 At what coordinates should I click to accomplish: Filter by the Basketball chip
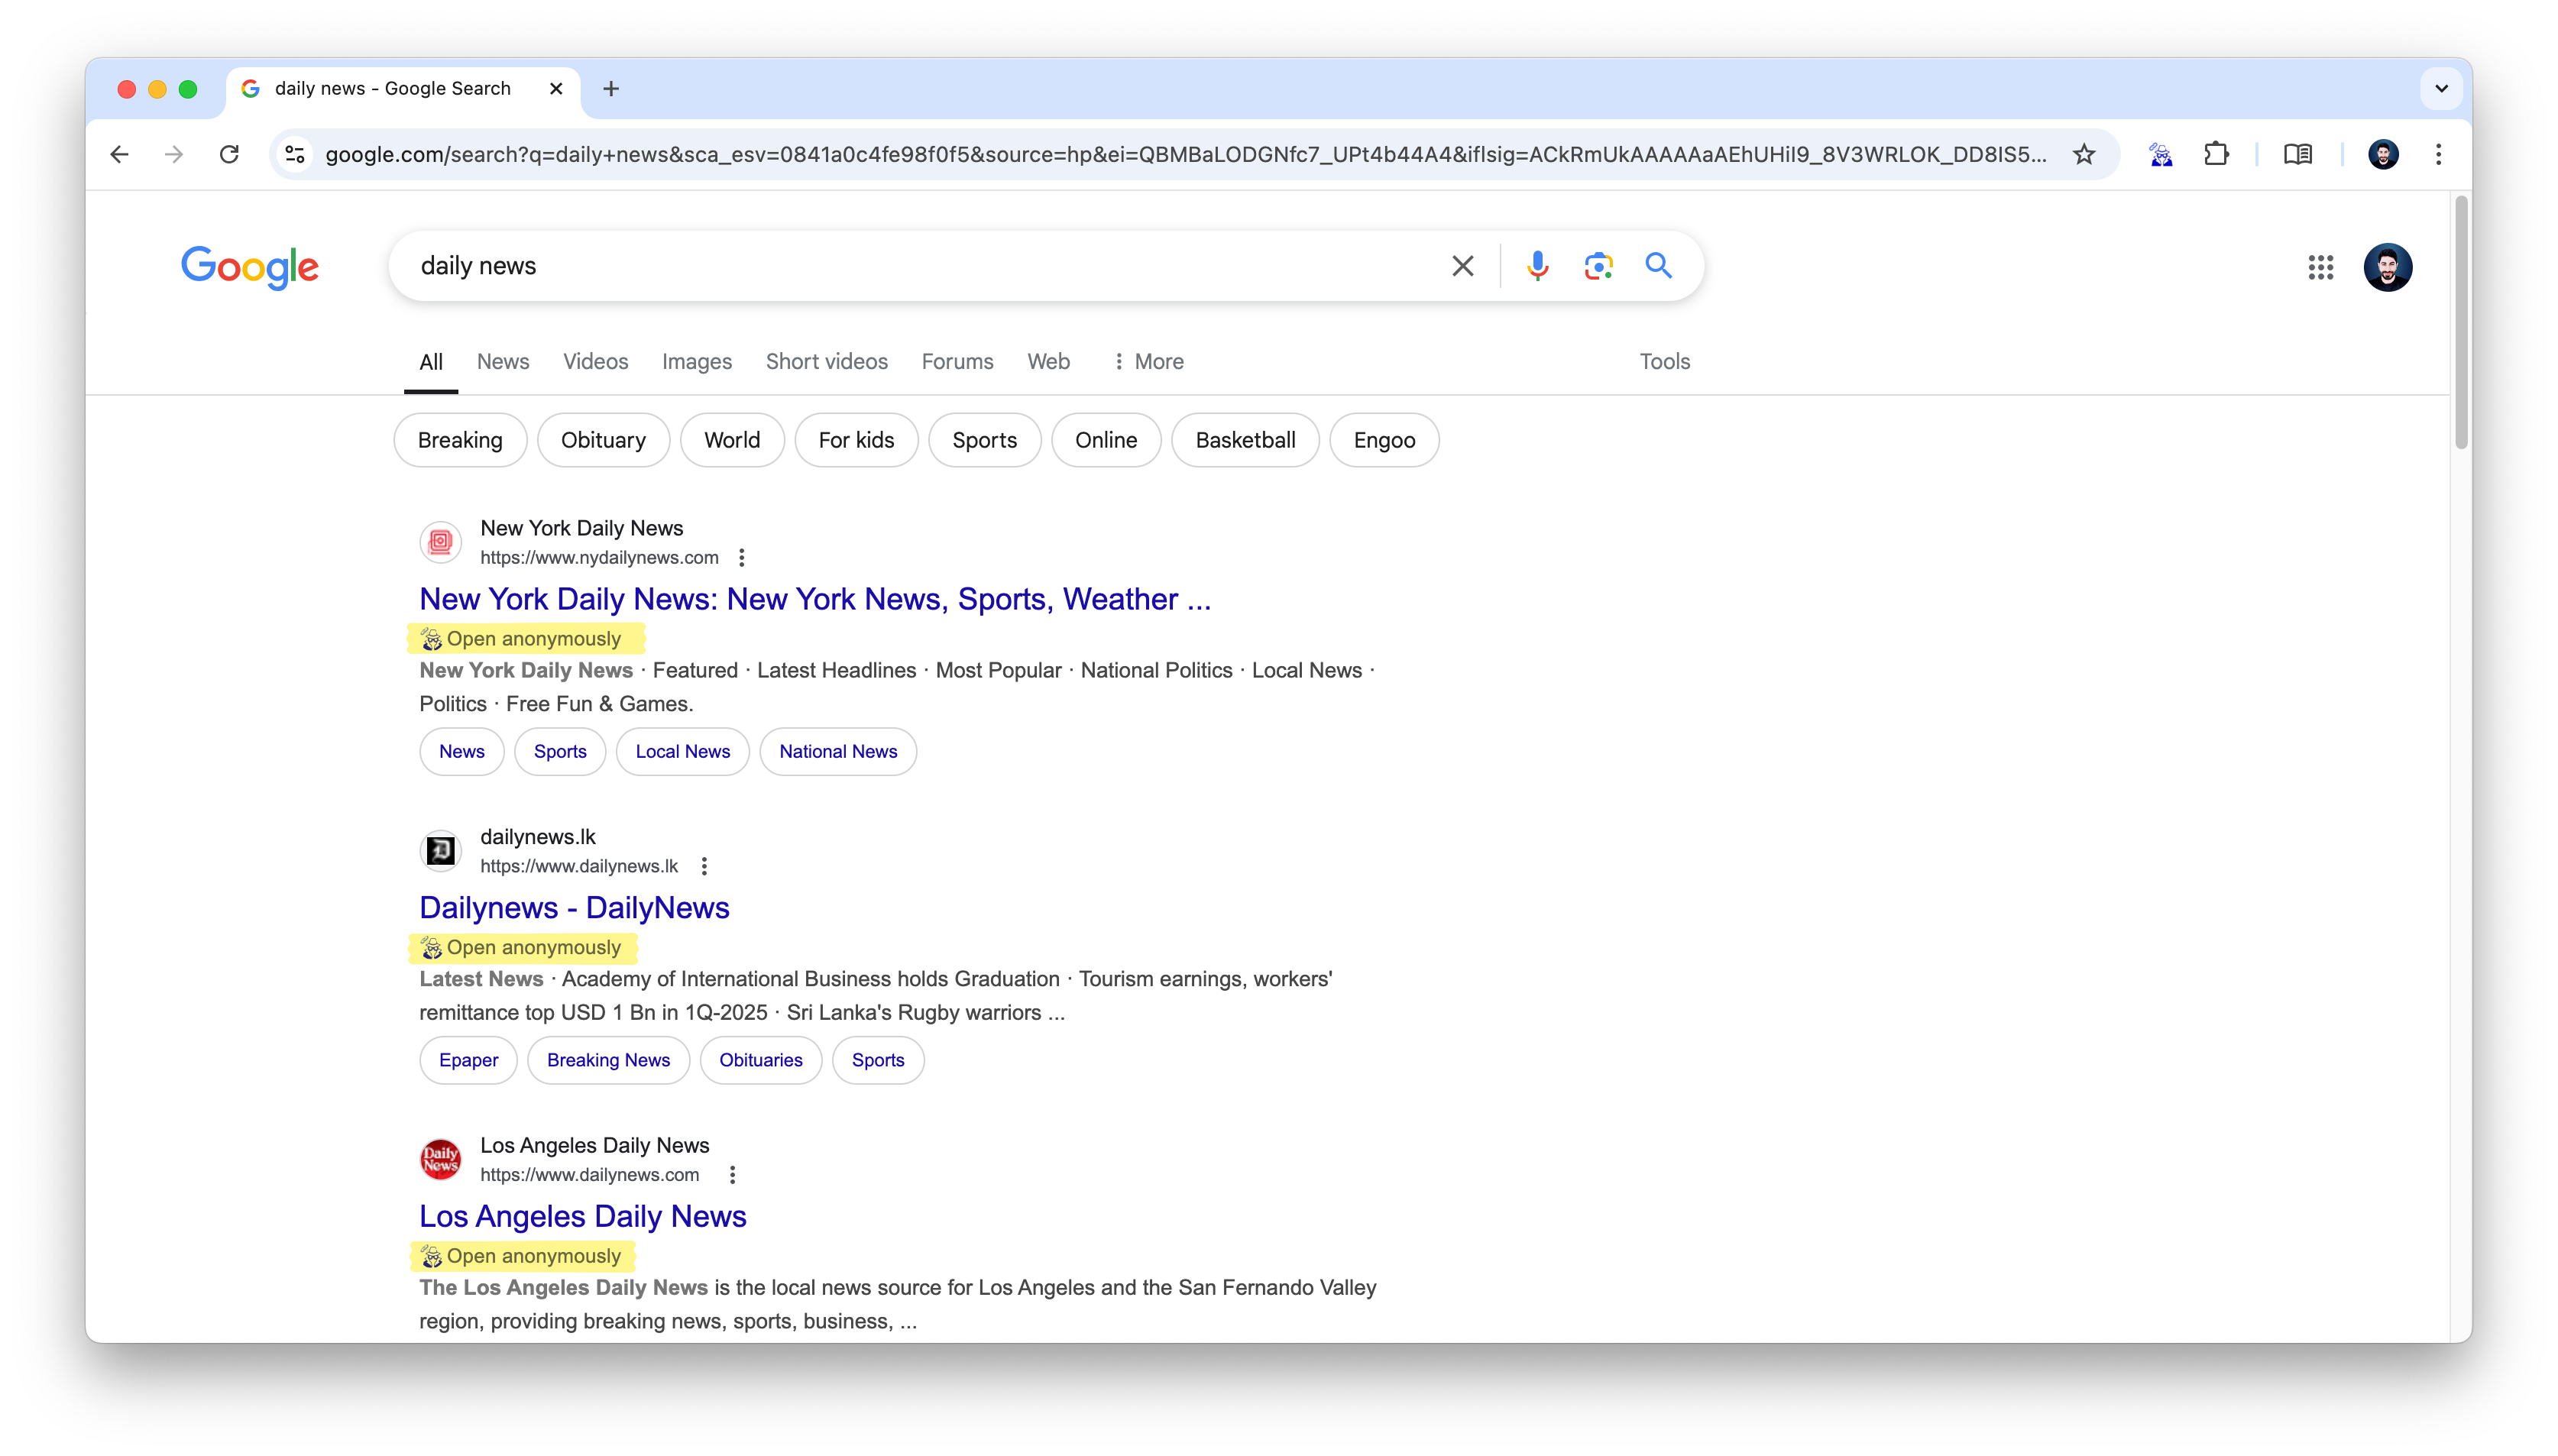coord(1245,440)
